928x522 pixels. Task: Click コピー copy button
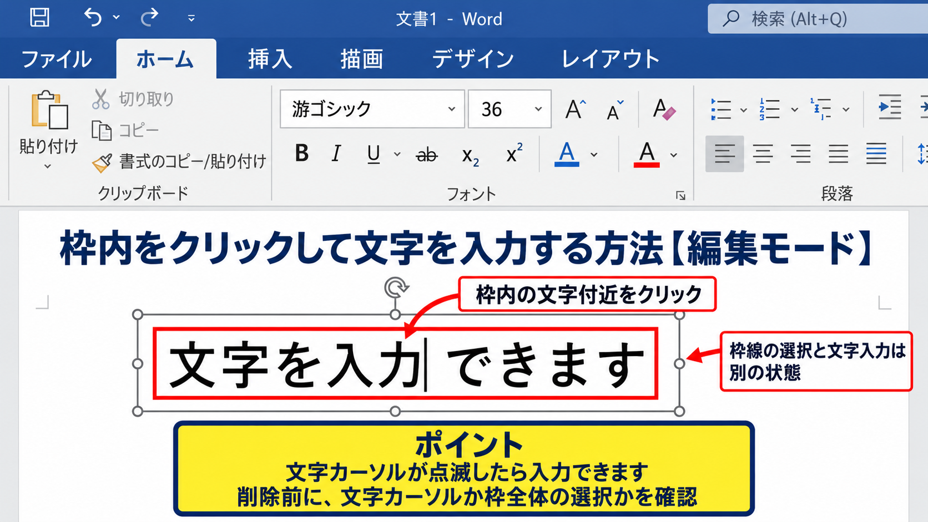point(125,130)
